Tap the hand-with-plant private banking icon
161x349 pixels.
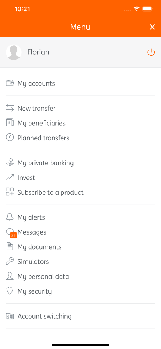10,163
